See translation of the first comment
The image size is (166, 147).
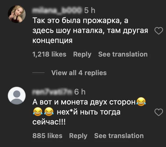pyautogui.click(x=123, y=54)
